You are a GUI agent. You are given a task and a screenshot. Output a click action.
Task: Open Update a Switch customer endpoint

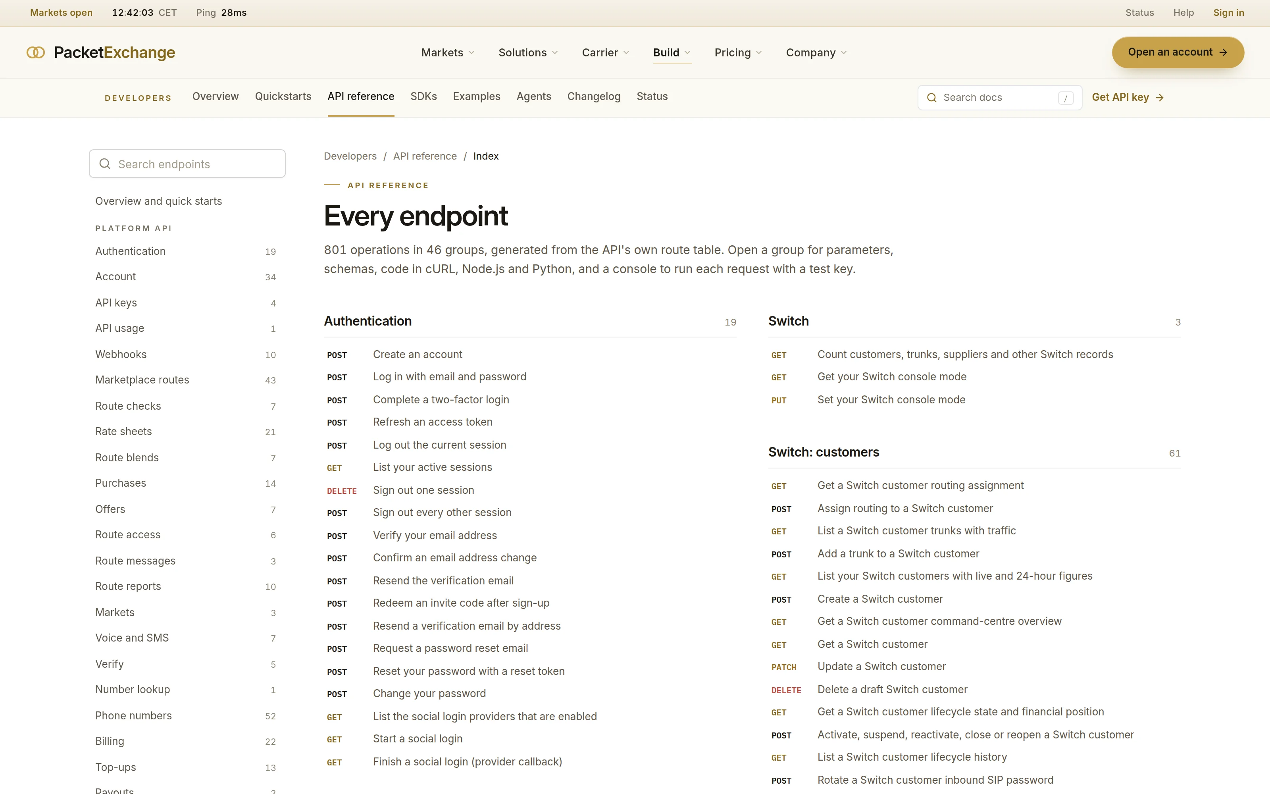tap(975, 667)
